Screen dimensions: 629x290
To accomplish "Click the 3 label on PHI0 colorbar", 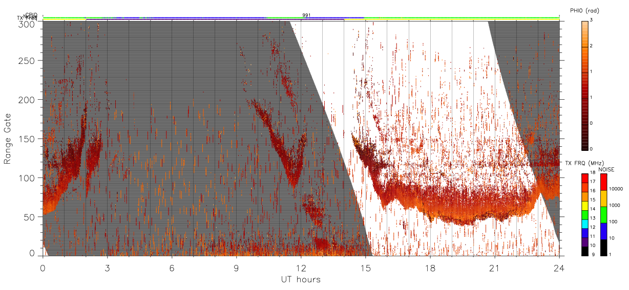I will [592, 20].
